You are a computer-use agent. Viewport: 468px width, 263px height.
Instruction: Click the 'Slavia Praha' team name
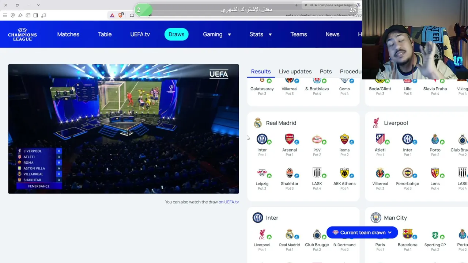pos(435,89)
